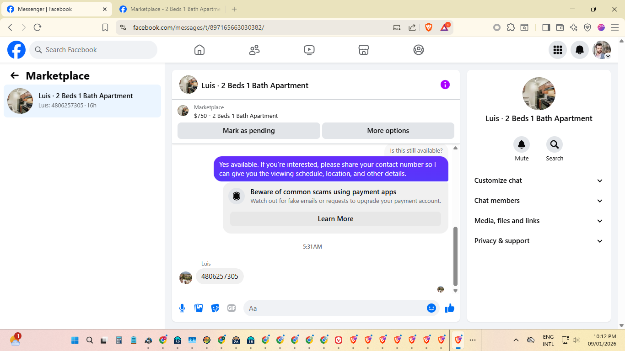Open Leo AI sparkle icon
Image resolution: width=625 pixels, height=351 pixels.
[x=574, y=27]
